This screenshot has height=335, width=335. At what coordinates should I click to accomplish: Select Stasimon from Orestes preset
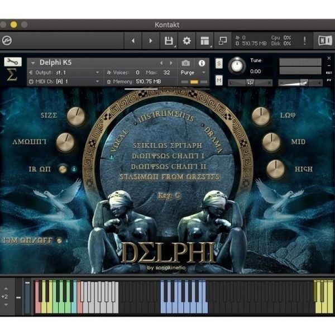click(169, 177)
